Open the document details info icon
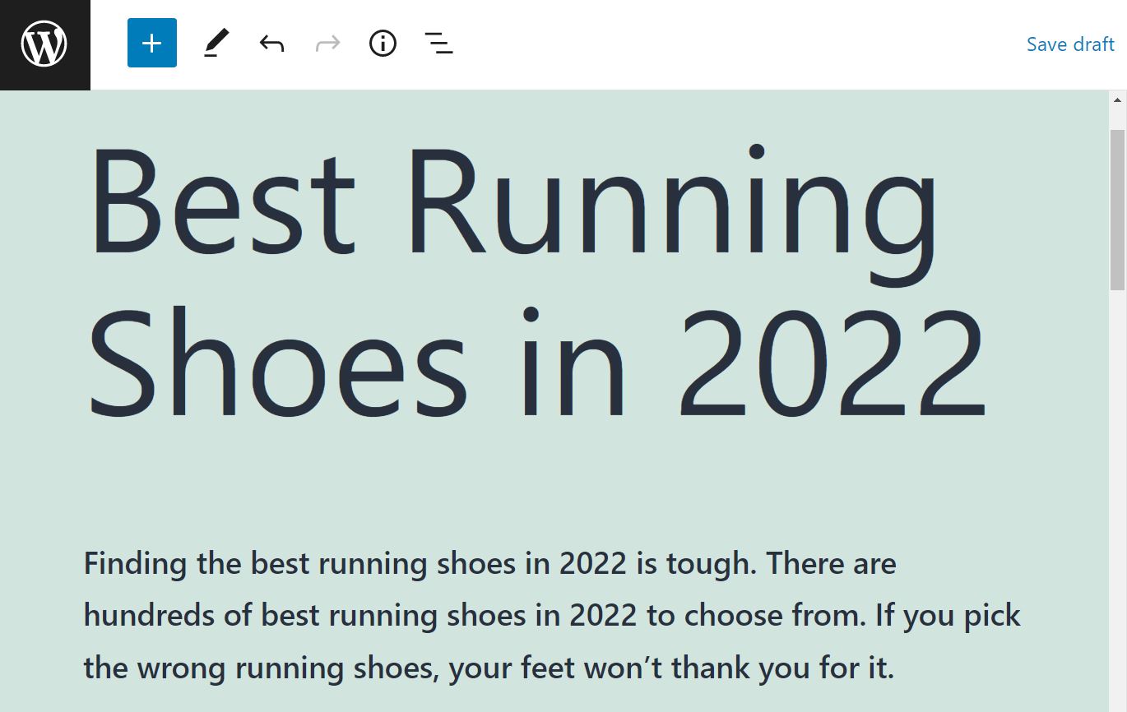Image resolution: width=1127 pixels, height=712 pixels. click(383, 44)
